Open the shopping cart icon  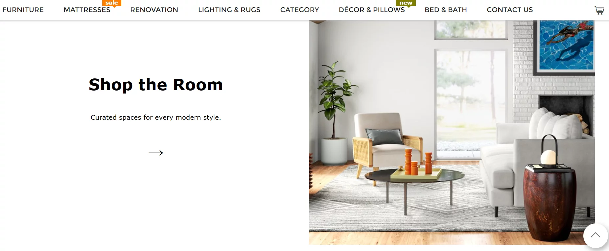599,10
